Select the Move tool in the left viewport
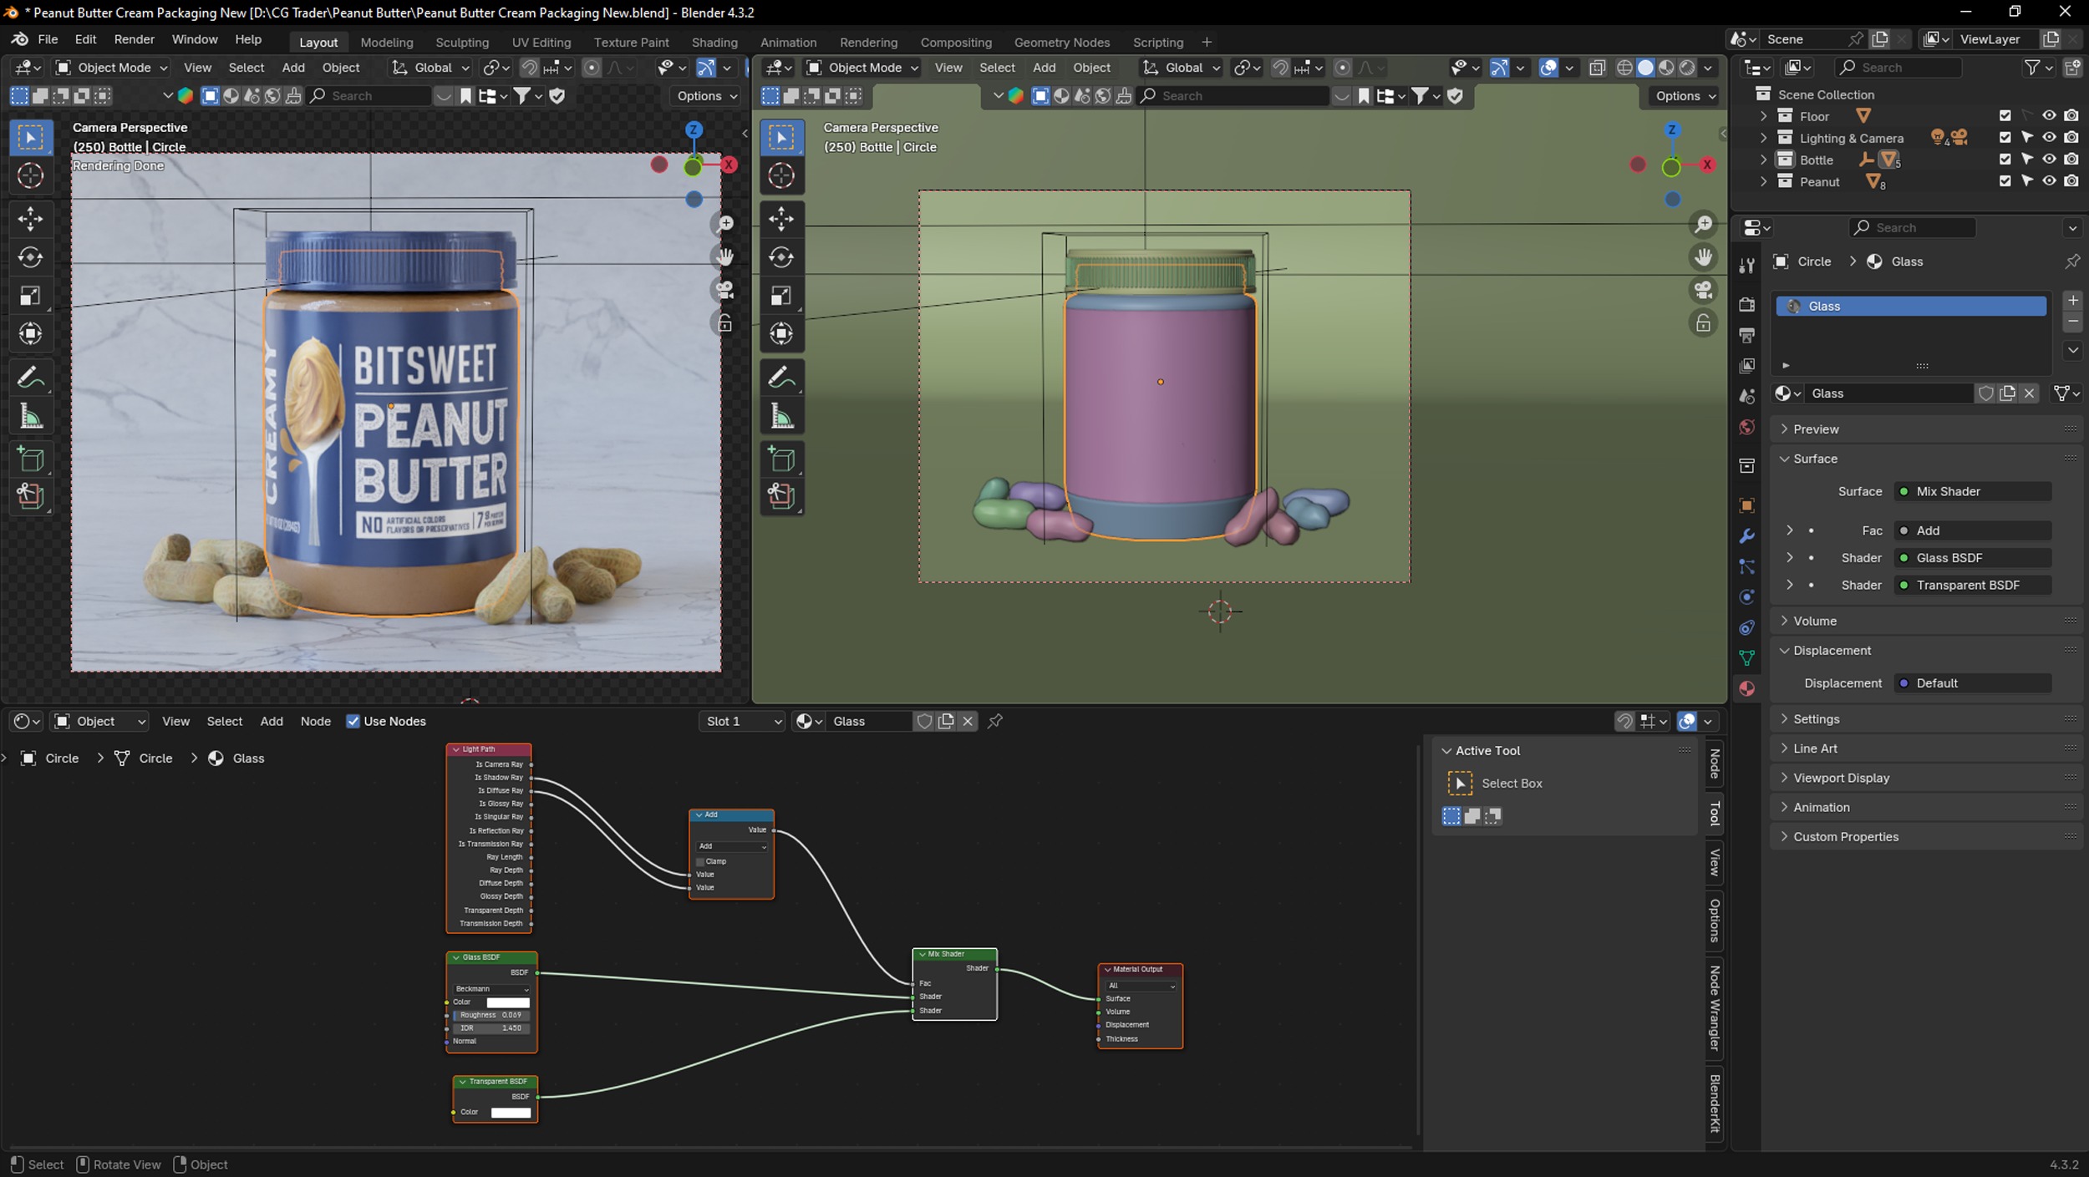This screenshot has width=2089, height=1177. coord(31,219)
